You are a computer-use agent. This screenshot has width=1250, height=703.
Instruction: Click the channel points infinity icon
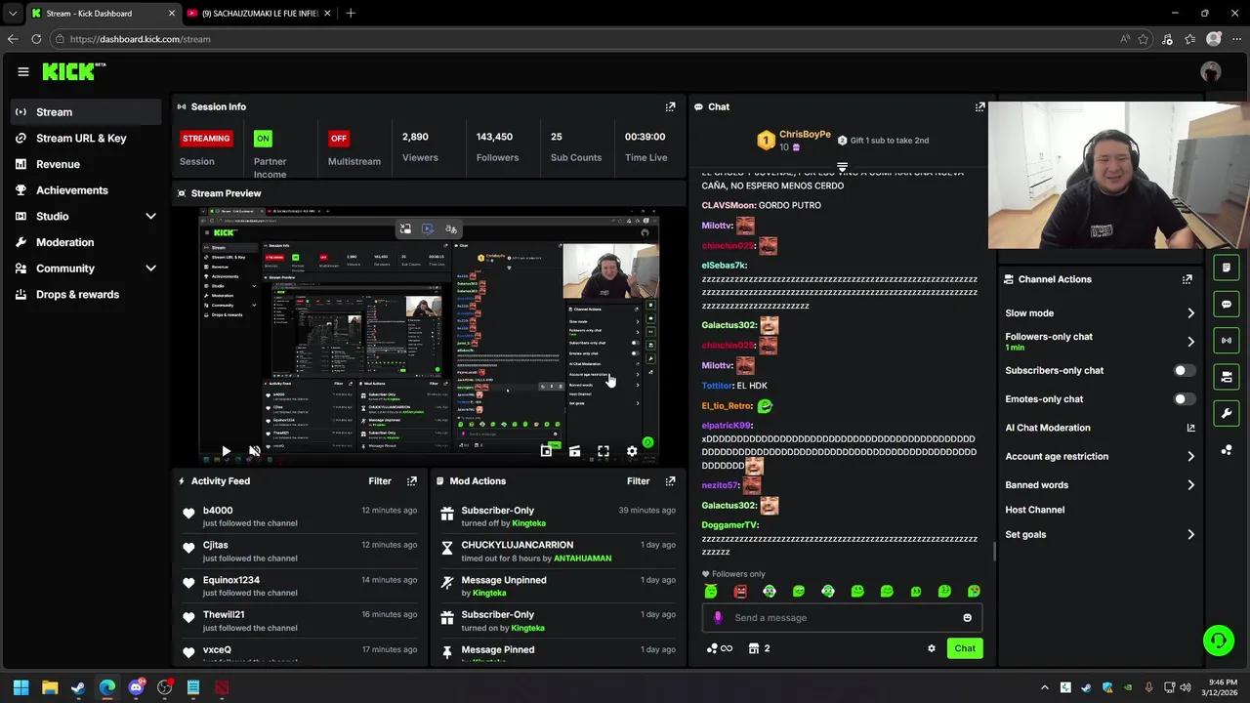pos(720,648)
